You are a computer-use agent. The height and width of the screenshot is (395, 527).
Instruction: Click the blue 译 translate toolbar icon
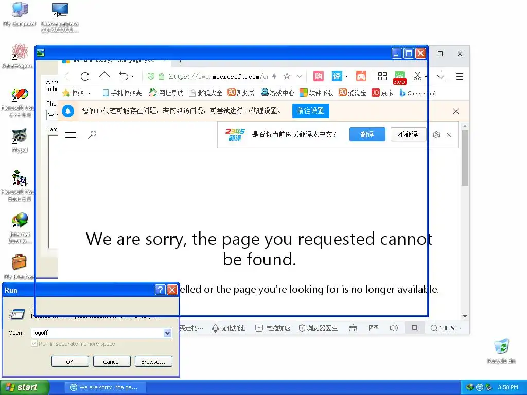pyautogui.click(x=337, y=76)
